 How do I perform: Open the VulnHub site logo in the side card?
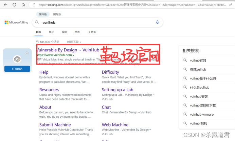tap(17, 59)
